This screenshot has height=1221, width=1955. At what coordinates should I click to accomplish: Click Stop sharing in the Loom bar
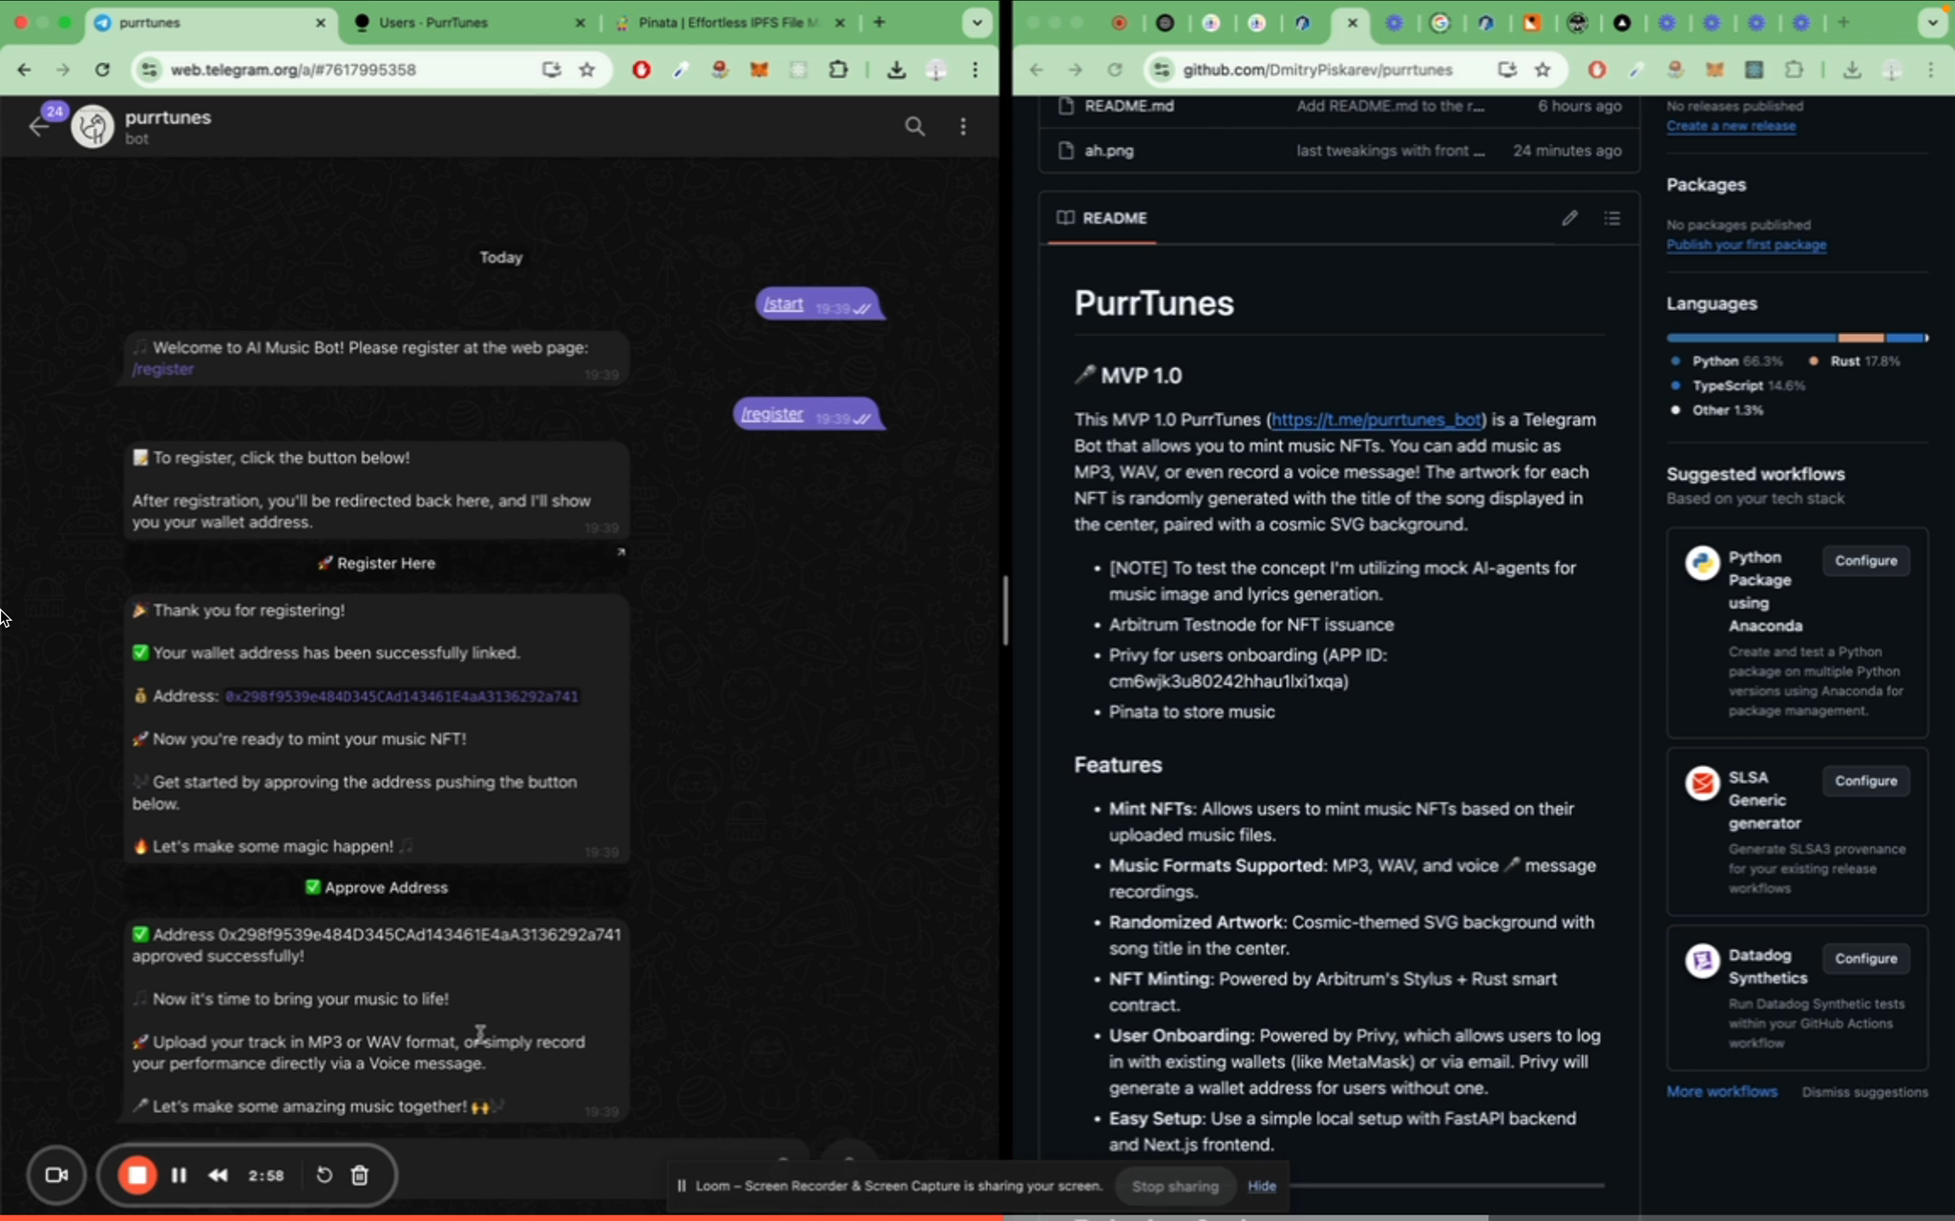(x=1175, y=1186)
